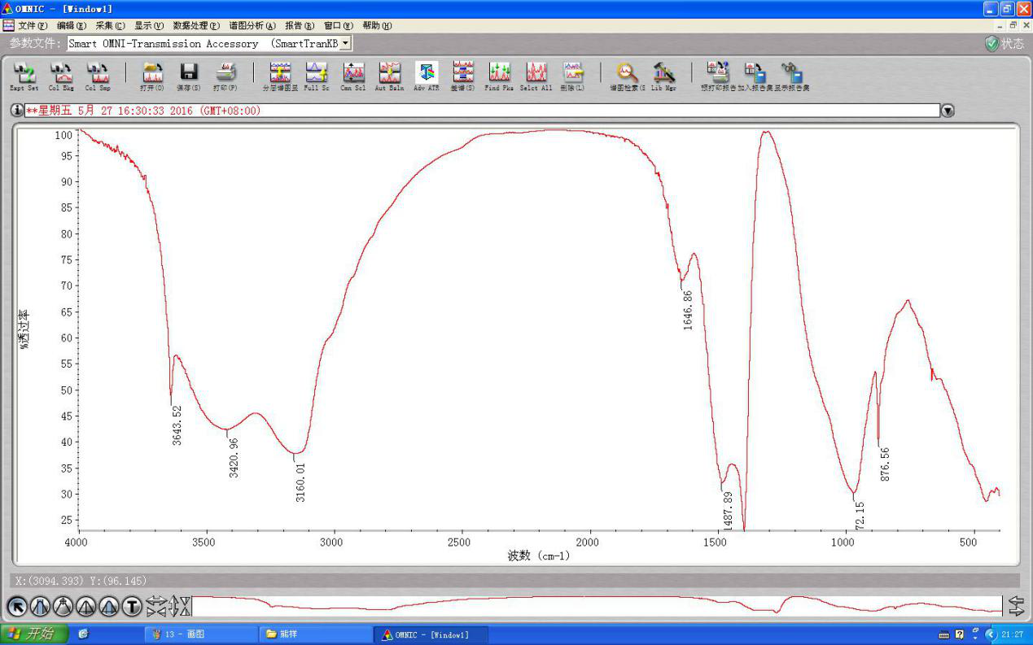Expand the spectrum title list arrow
1033x645 pixels.
948,111
